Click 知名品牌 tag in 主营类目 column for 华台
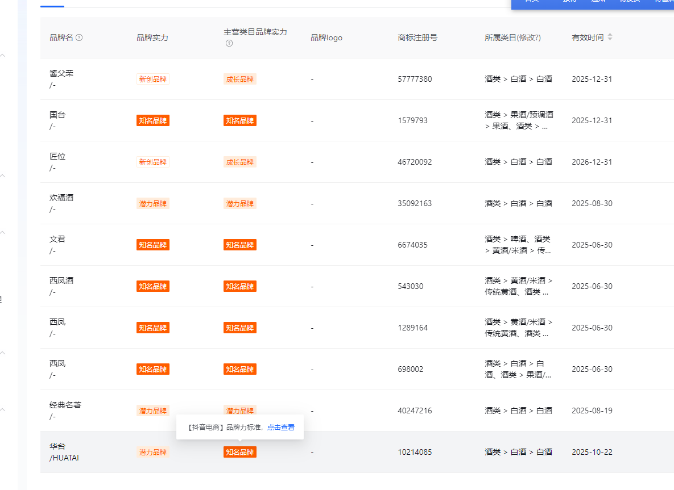Image resolution: width=674 pixels, height=490 pixels. pos(239,452)
